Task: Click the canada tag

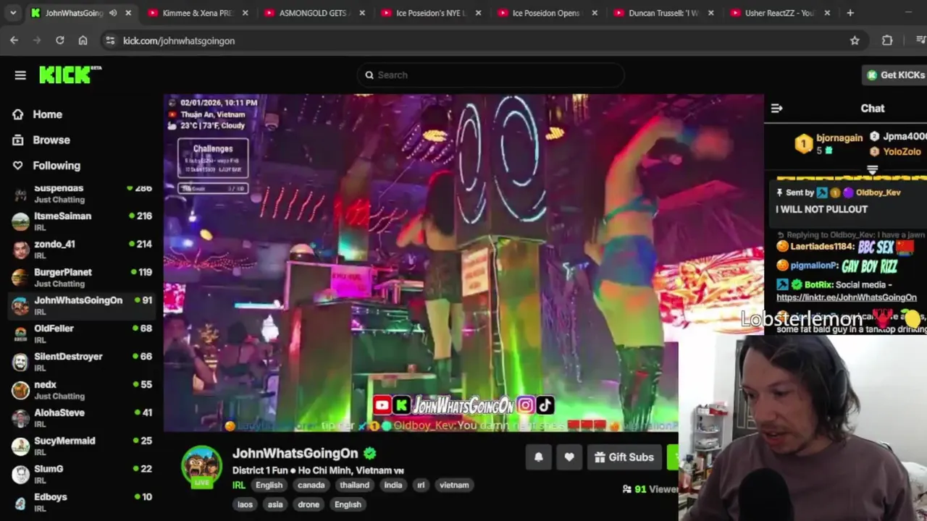Action: point(311,485)
